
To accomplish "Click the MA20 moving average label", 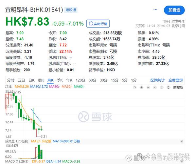I will pos(55,87).
